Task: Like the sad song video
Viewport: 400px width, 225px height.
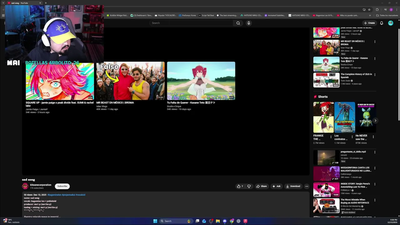Action: click(240, 186)
